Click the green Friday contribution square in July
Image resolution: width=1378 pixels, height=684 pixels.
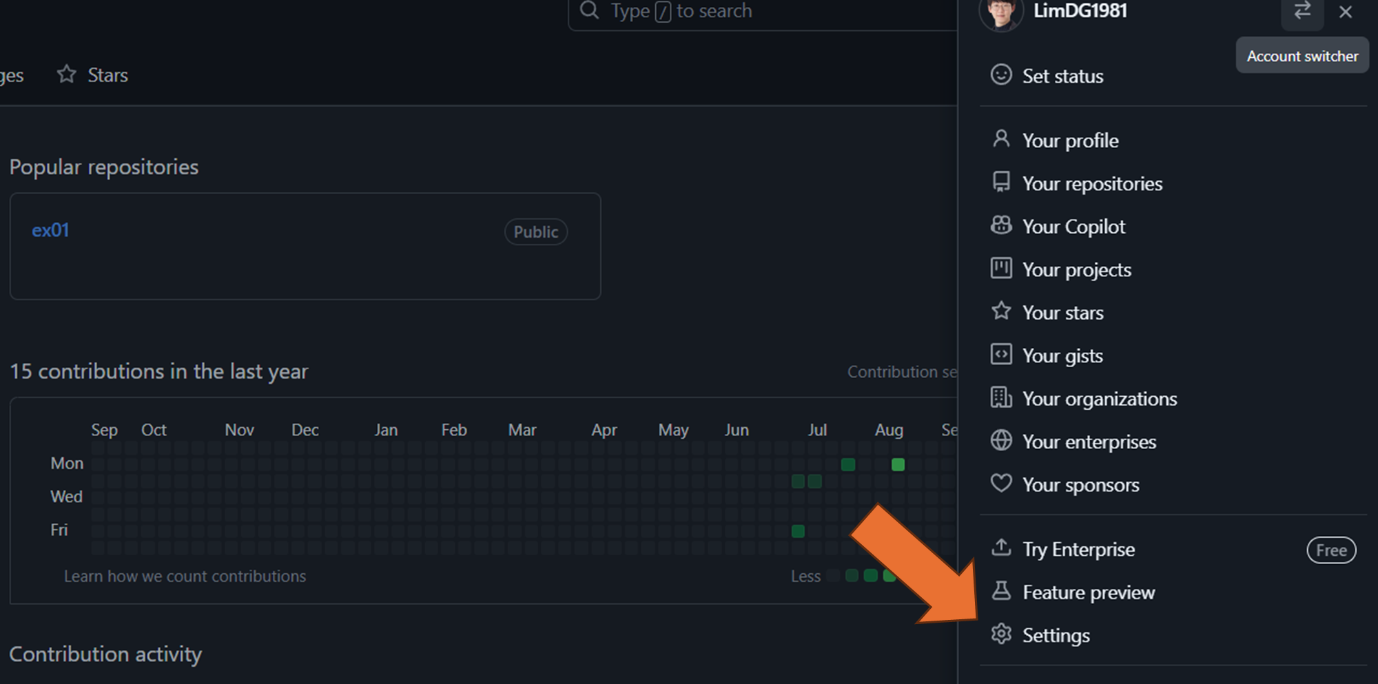[x=798, y=531]
